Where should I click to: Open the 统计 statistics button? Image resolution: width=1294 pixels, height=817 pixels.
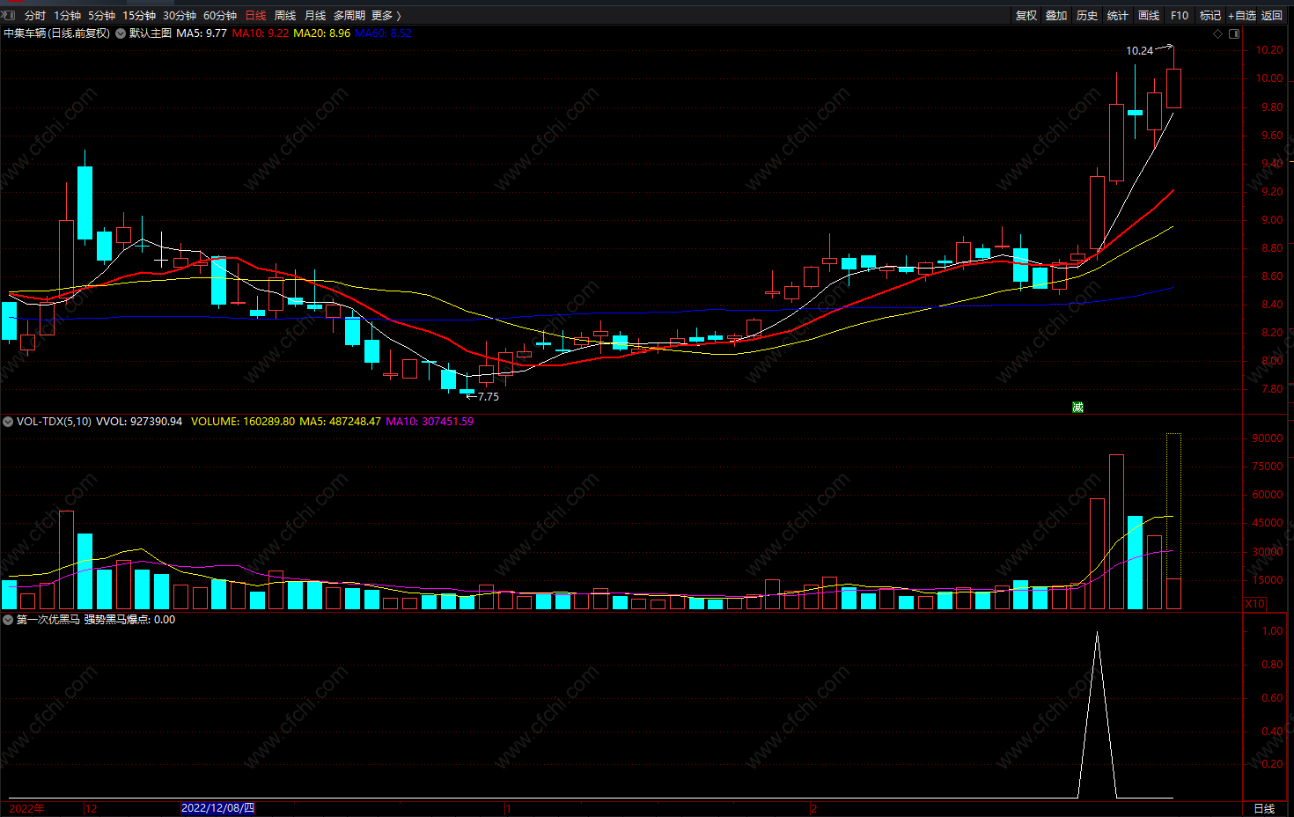tap(1118, 16)
